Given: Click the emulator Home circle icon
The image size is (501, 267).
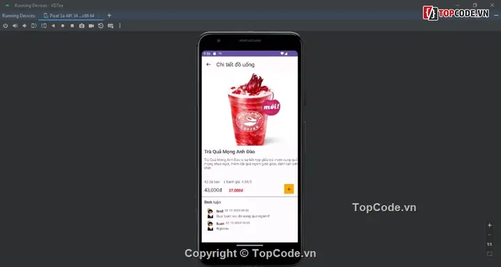Looking at the screenshot, I should 63,26.
